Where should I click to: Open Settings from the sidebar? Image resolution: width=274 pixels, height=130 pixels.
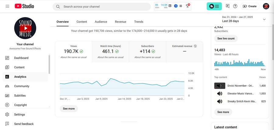(x=19, y=115)
